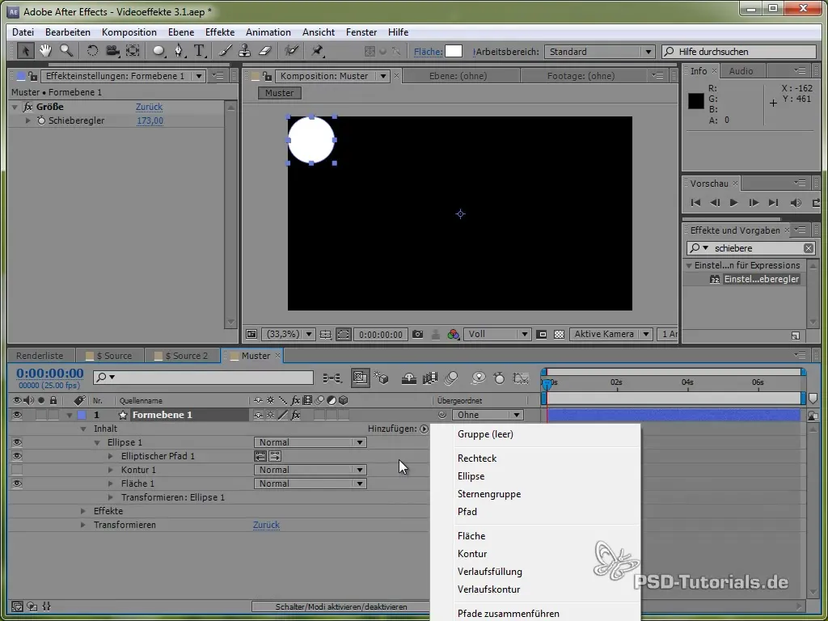Click the blue current time indicator in timeline
This screenshot has width=828, height=621.
tap(547, 383)
